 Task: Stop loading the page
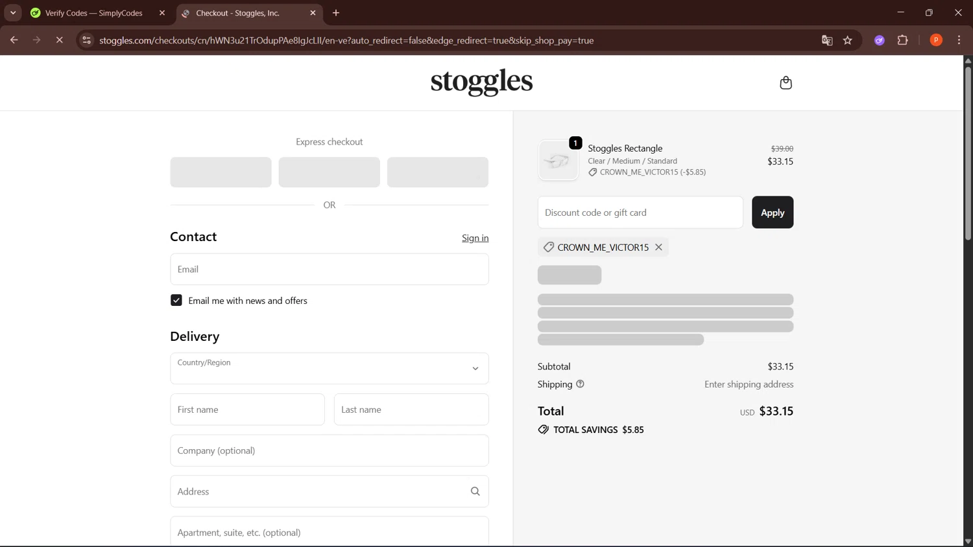[x=59, y=40]
